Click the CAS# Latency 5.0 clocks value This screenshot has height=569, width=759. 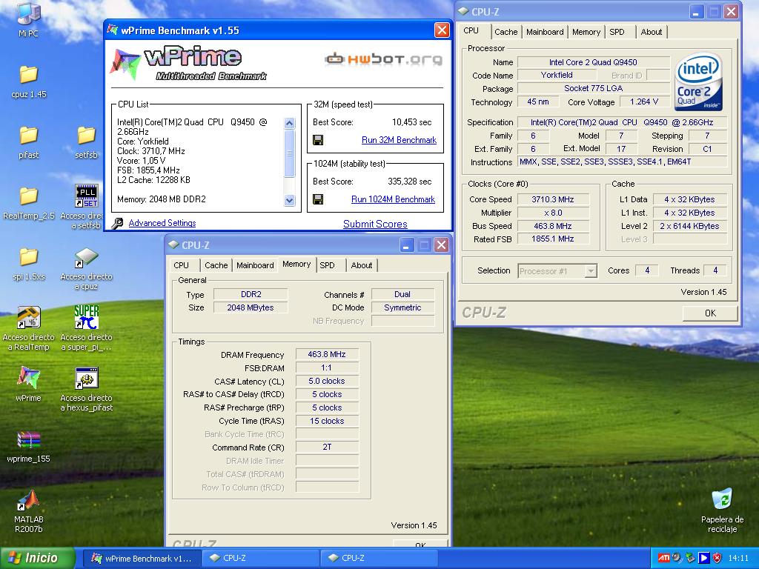coord(327,382)
